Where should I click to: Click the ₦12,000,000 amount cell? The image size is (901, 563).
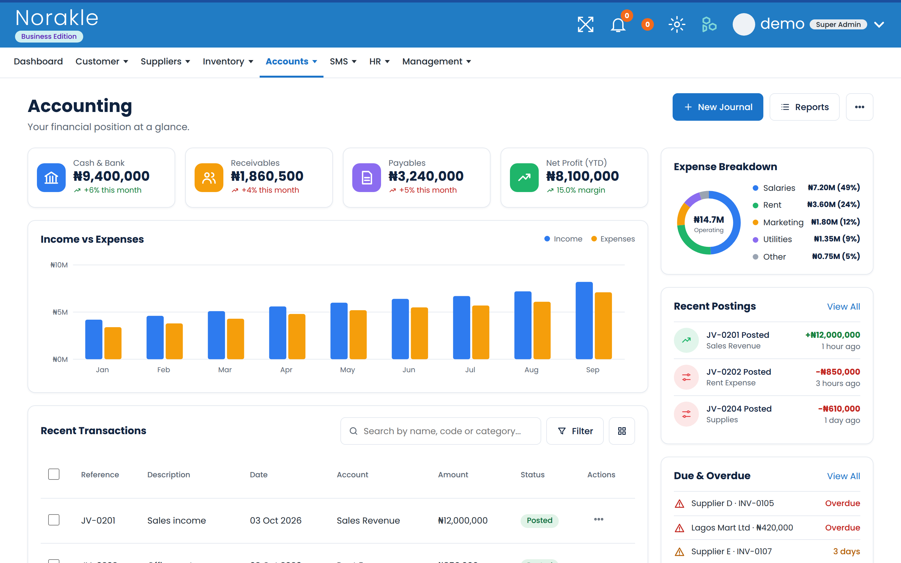pos(462,520)
